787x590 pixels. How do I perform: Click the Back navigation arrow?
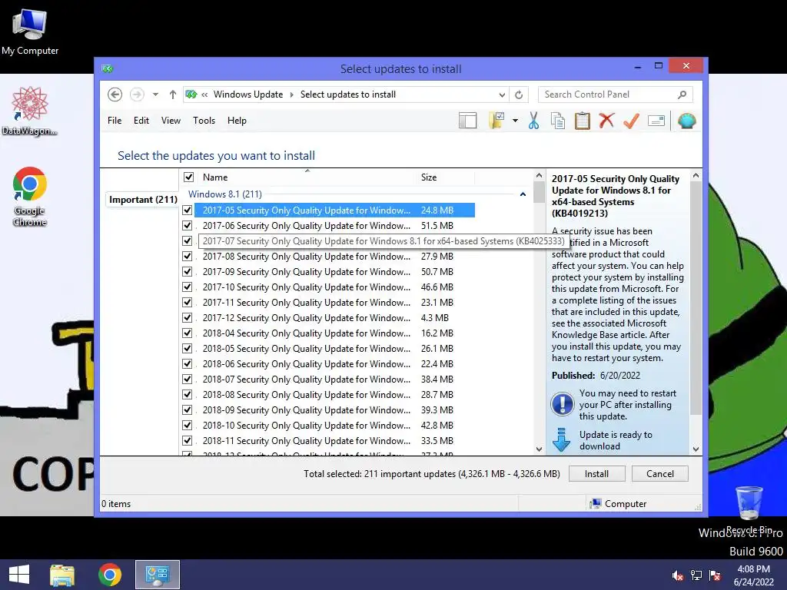coord(115,94)
